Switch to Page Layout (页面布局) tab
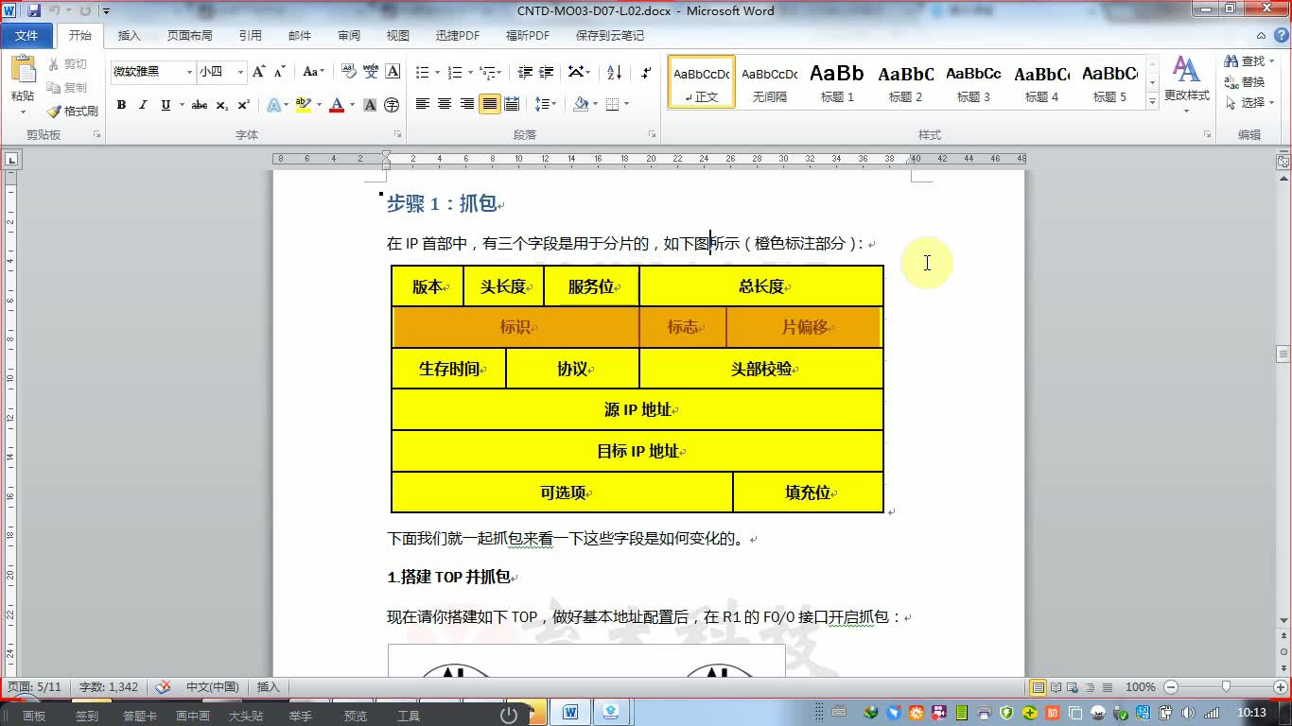Viewport: 1292px width, 726px height. click(x=189, y=35)
